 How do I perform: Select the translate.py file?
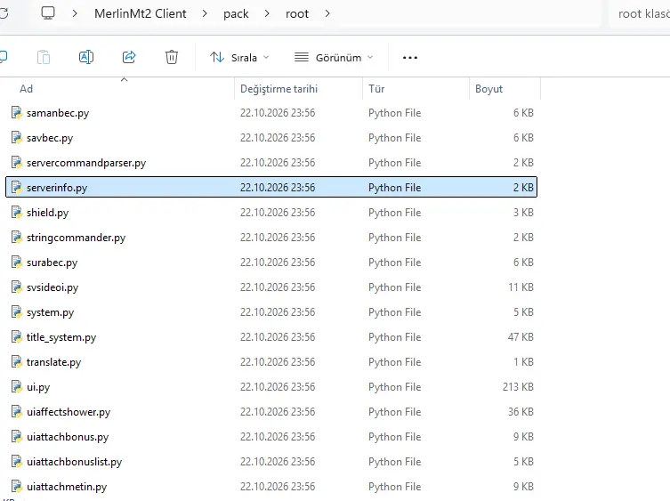coord(271,362)
